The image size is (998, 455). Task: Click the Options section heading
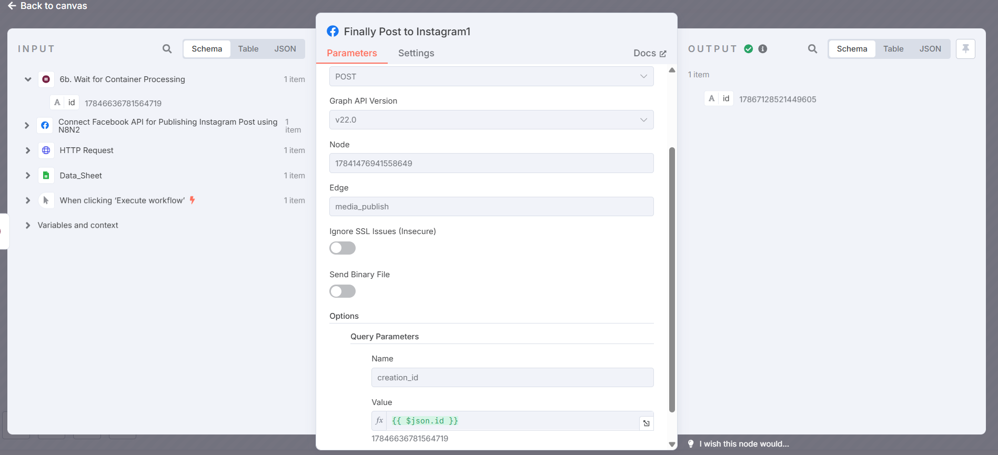pos(344,316)
